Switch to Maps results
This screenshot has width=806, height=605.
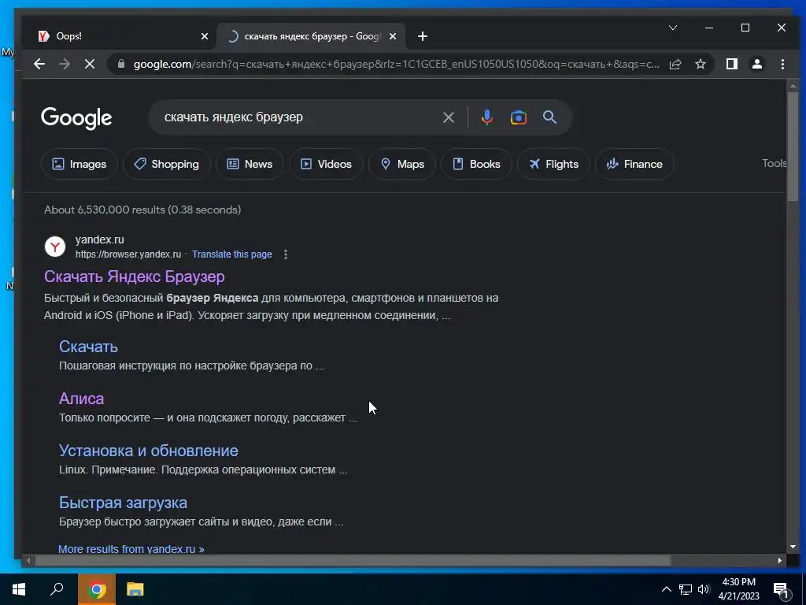(x=402, y=164)
